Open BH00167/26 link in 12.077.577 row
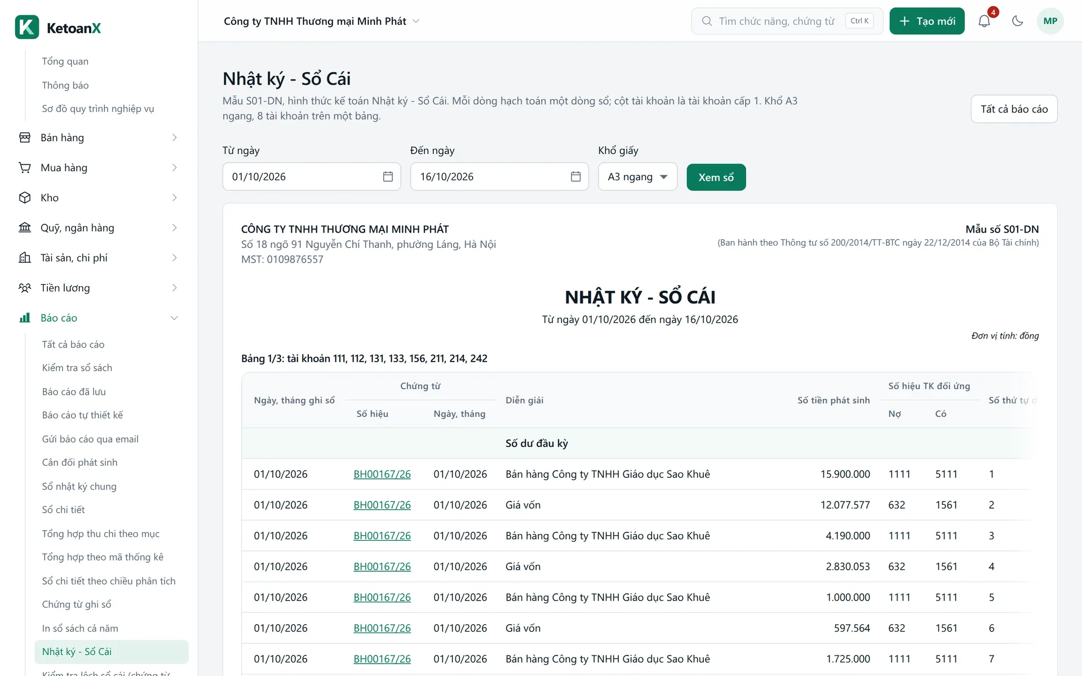 pos(382,505)
